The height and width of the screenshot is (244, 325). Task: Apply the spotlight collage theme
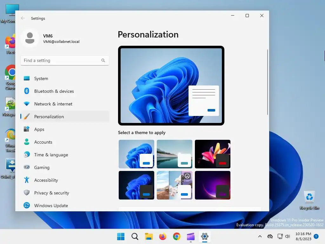click(x=175, y=185)
